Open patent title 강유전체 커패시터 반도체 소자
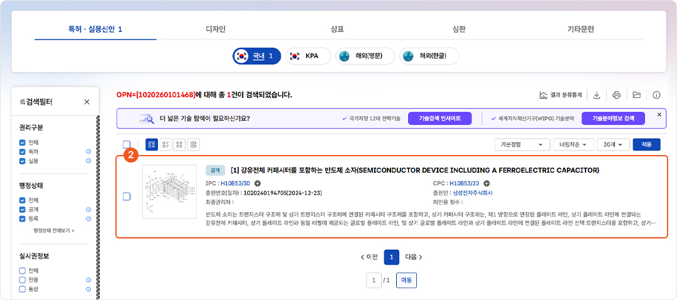 (x=415, y=170)
